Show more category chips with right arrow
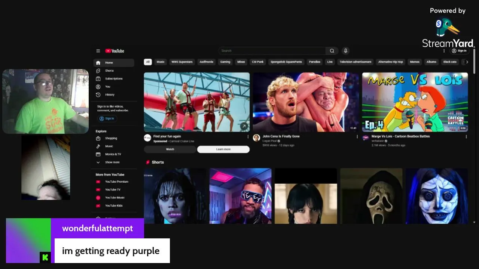Screen dimensions: 479x269 467,62
